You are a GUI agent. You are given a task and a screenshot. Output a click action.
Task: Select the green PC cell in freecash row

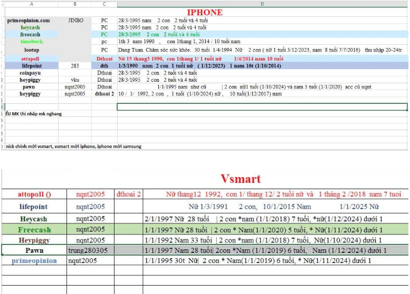[x=104, y=34]
